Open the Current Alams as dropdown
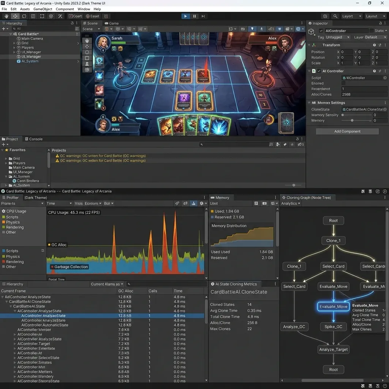The width and height of the screenshot is (389, 389). pyautogui.click(x=107, y=284)
